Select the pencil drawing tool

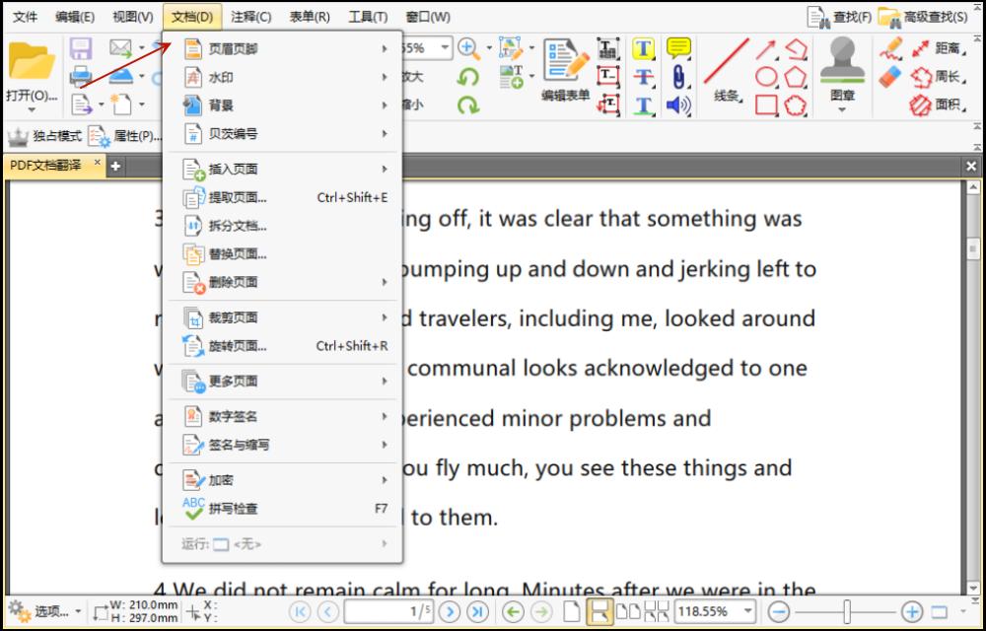click(x=890, y=48)
